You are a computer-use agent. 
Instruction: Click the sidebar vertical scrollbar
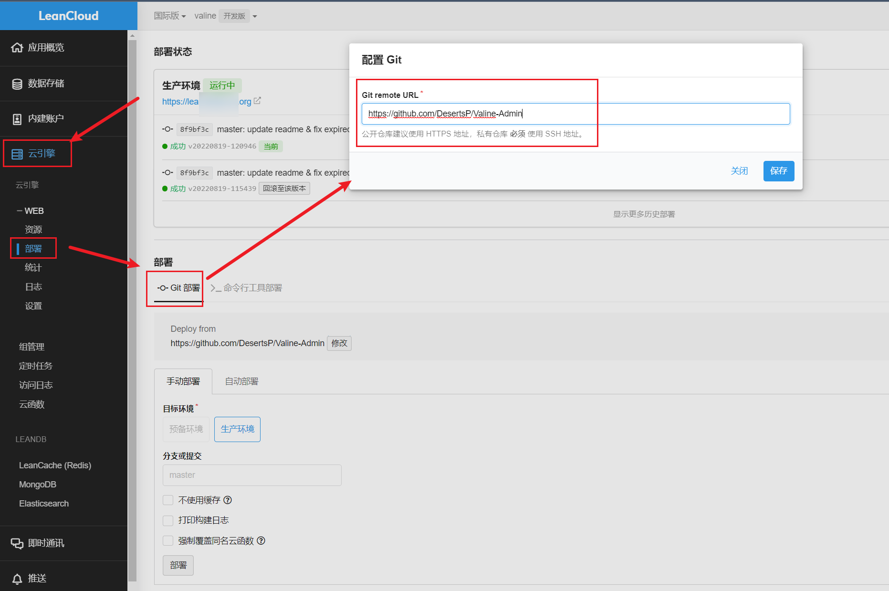point(133,310)
